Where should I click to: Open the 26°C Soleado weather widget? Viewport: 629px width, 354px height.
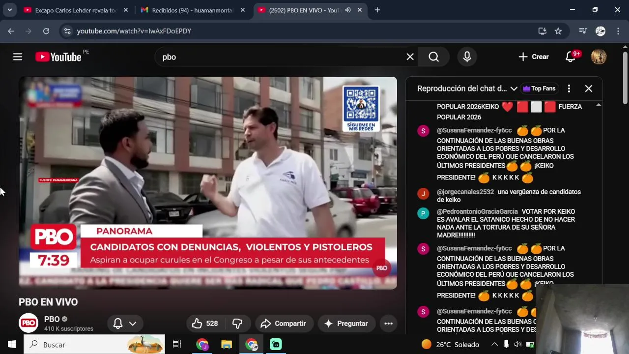[450, 345]
